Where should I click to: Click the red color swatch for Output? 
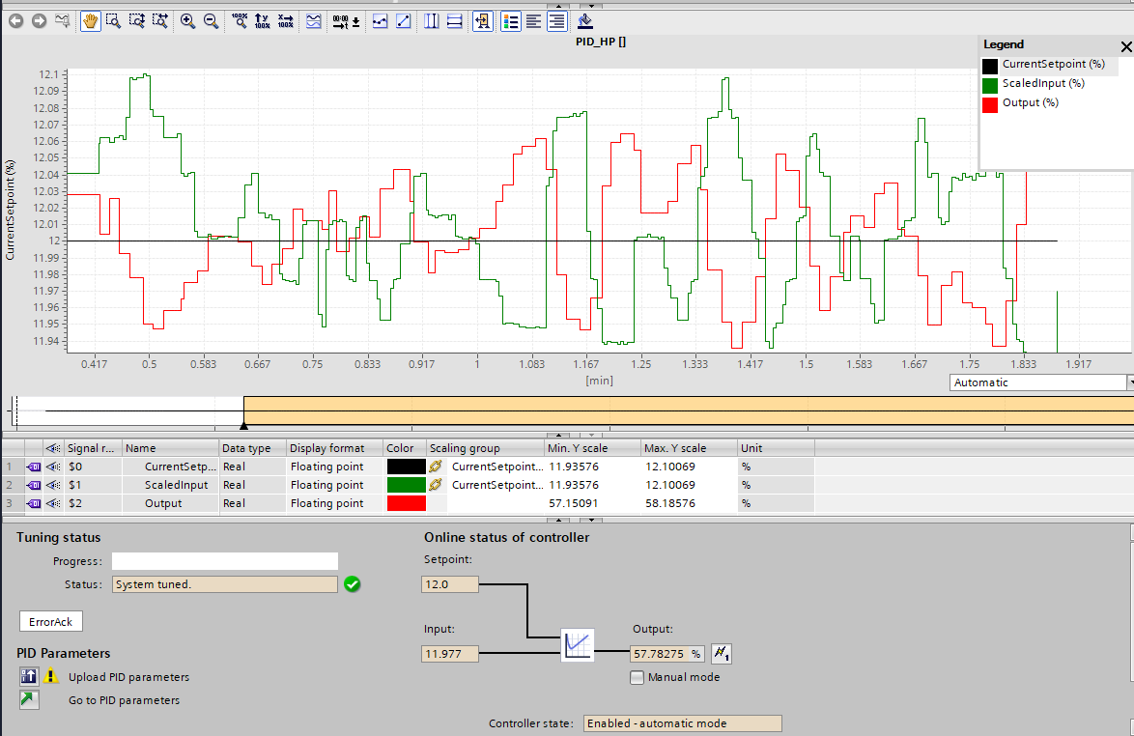tap(406, 503)
